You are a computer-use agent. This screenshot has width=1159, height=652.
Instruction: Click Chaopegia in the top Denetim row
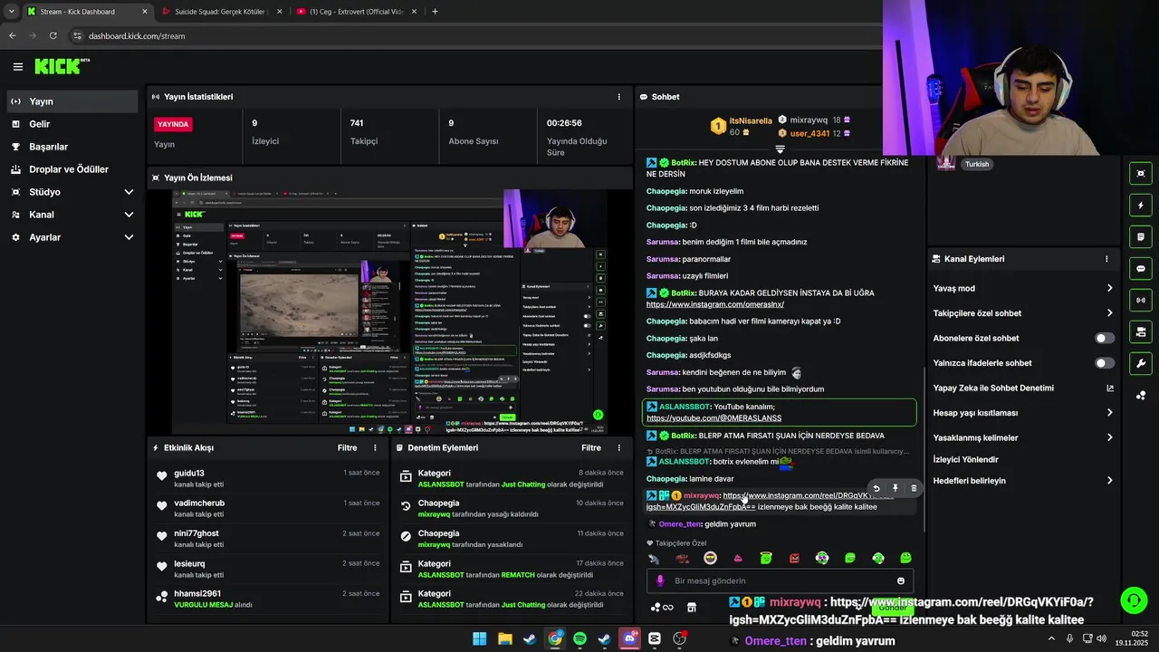[x=438, y=503]
